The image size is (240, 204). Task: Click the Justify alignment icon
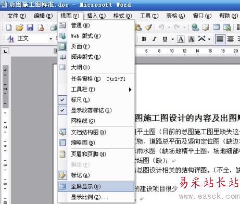[x=220, y=39]
